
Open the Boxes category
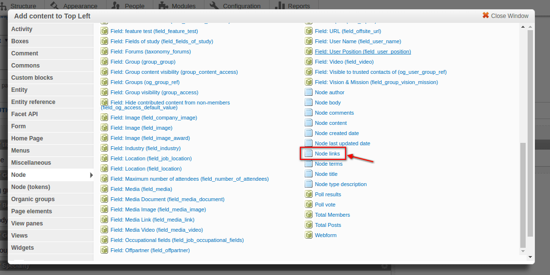tap(51, 41)
